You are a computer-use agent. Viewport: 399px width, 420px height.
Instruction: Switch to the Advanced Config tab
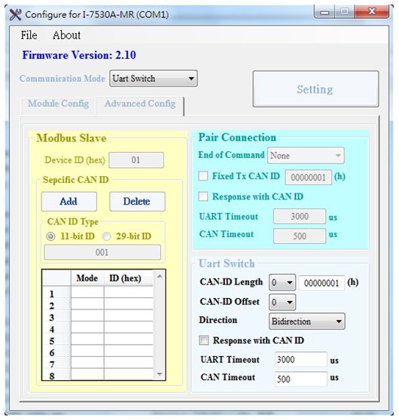tap(140, 104)
